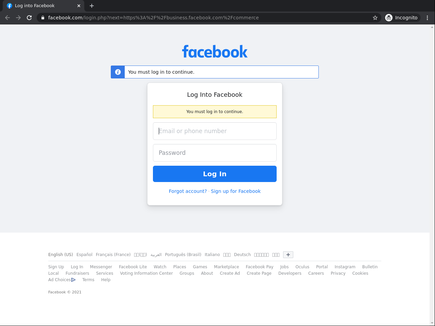Click the yellow 'You must log in' notice
The image size is (435, 326).
coord(215,112)
